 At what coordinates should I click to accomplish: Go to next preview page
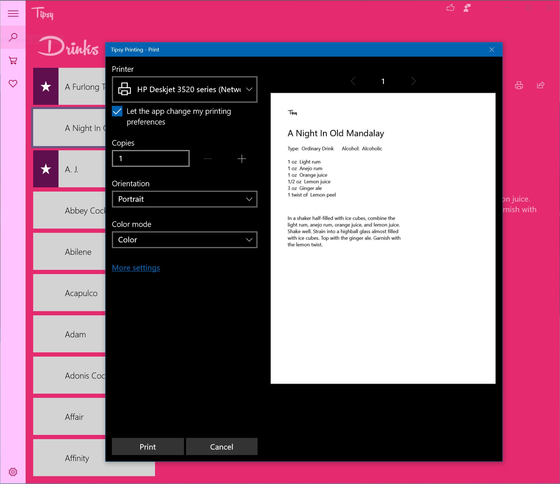point(413,81)
